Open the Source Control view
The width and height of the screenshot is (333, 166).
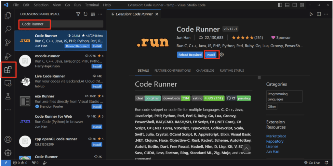[x=8, y=42]
